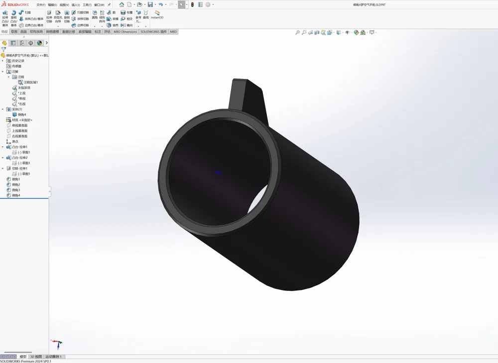The width and height of the screenshot is (498, 363).
Task: Collapse the 凸台-拉伸2 feature
Action: pos(3,158)
